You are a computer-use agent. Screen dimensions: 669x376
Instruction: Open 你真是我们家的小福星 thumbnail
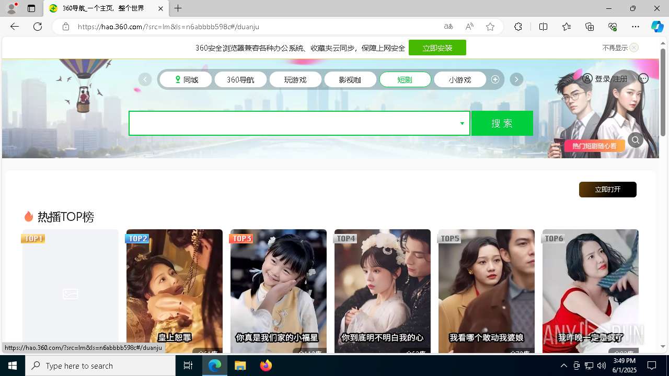[x=279, y=291]
